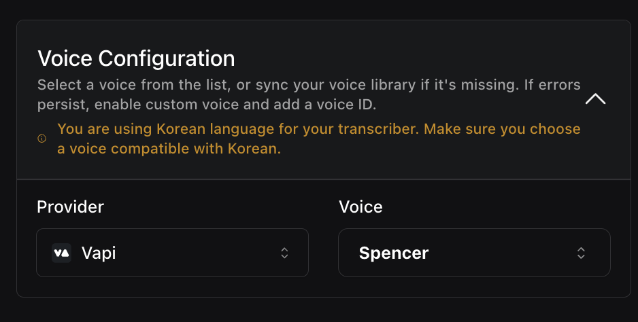Collapse the Voice Configuration section chevron

click(595, 99)
